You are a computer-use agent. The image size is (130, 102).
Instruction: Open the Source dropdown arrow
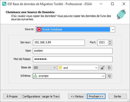point(113,29)
